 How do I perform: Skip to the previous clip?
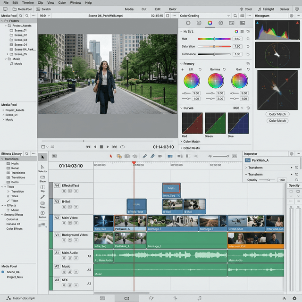88,147
